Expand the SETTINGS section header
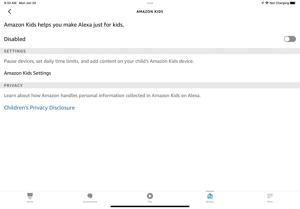300x209 pixels. click(15, 51)
